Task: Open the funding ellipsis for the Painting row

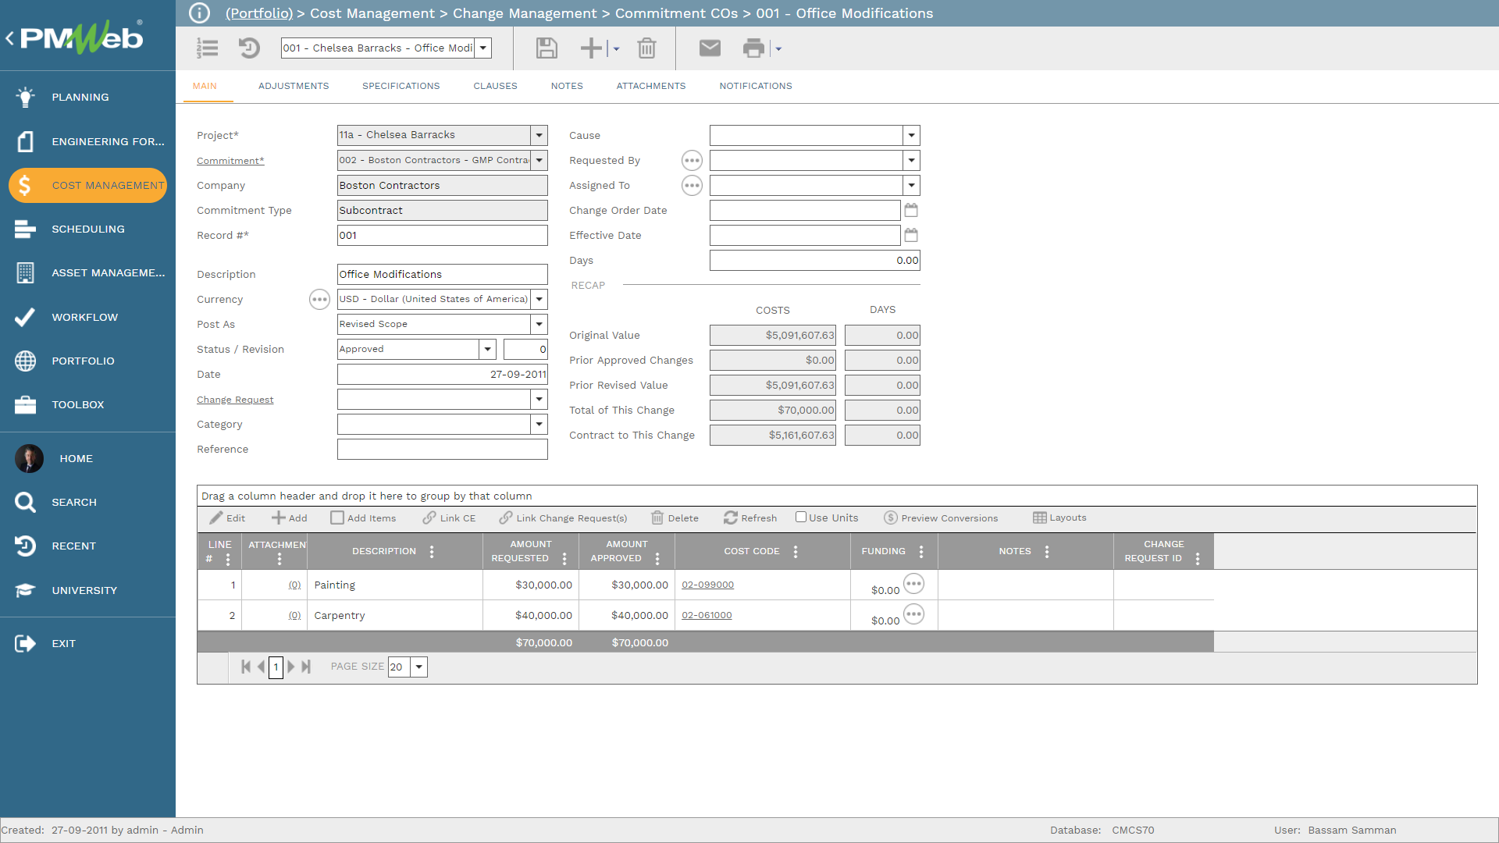Action: pos(913,584)
